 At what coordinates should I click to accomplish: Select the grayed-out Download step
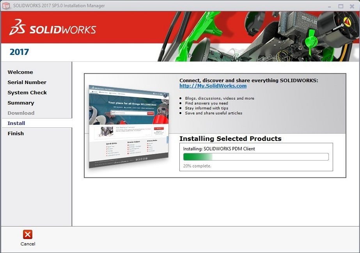click(21, 113)
